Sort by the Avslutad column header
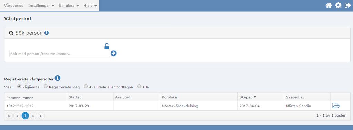This screenshot has height=130, width=353. 137,97
